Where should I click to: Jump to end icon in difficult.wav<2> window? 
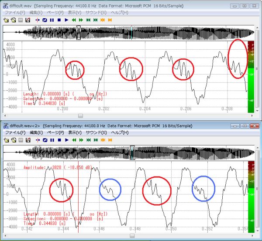[96, 140]
